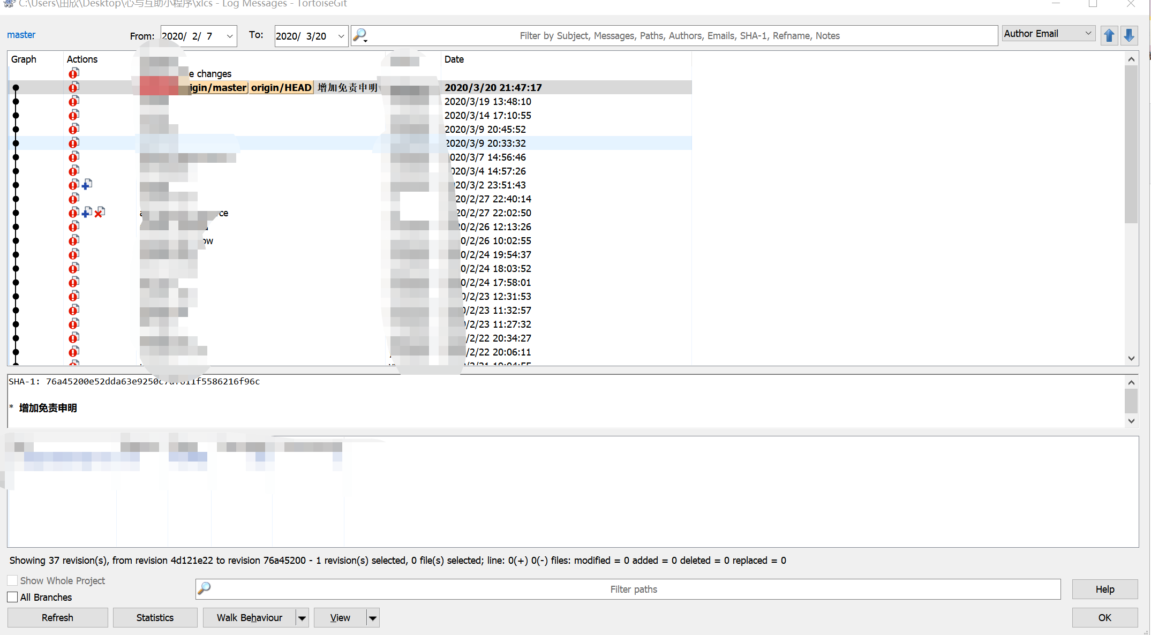Click the Date column header

pos(454,59)
